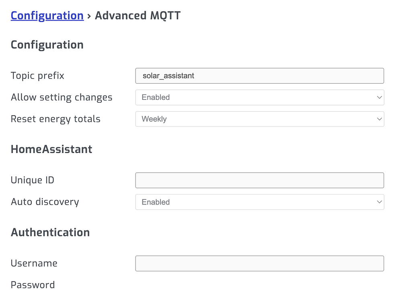Image resolution: width=397 pixels, height=302 pixels.
Task: Open the Configuration breadcrumb link
Action: pos(47,15)
